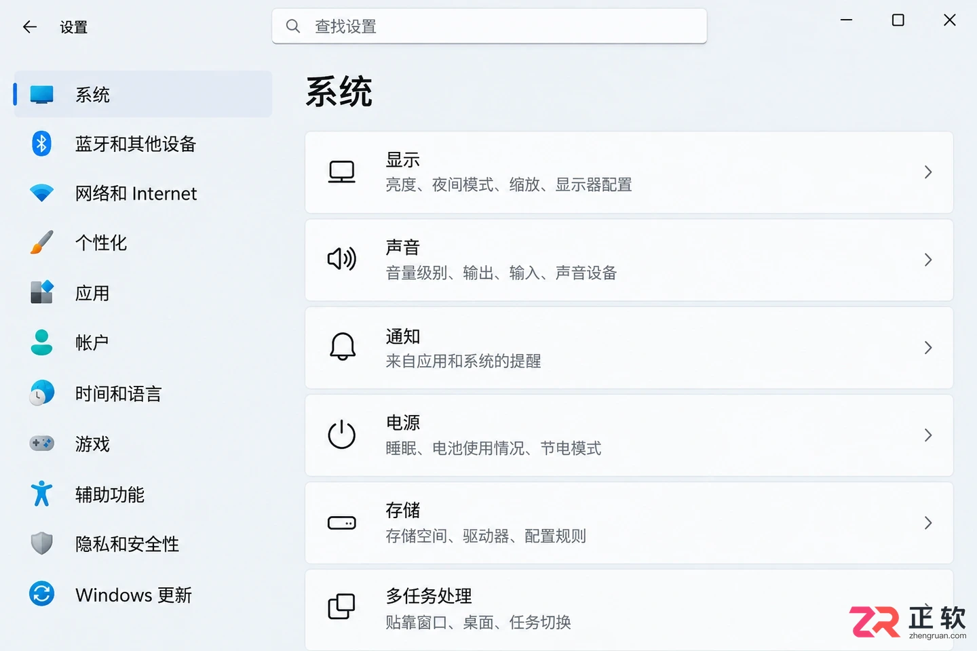Click the back arrow icon beside 设置
This screenshot has width=977, height=651.
point(30,27)
